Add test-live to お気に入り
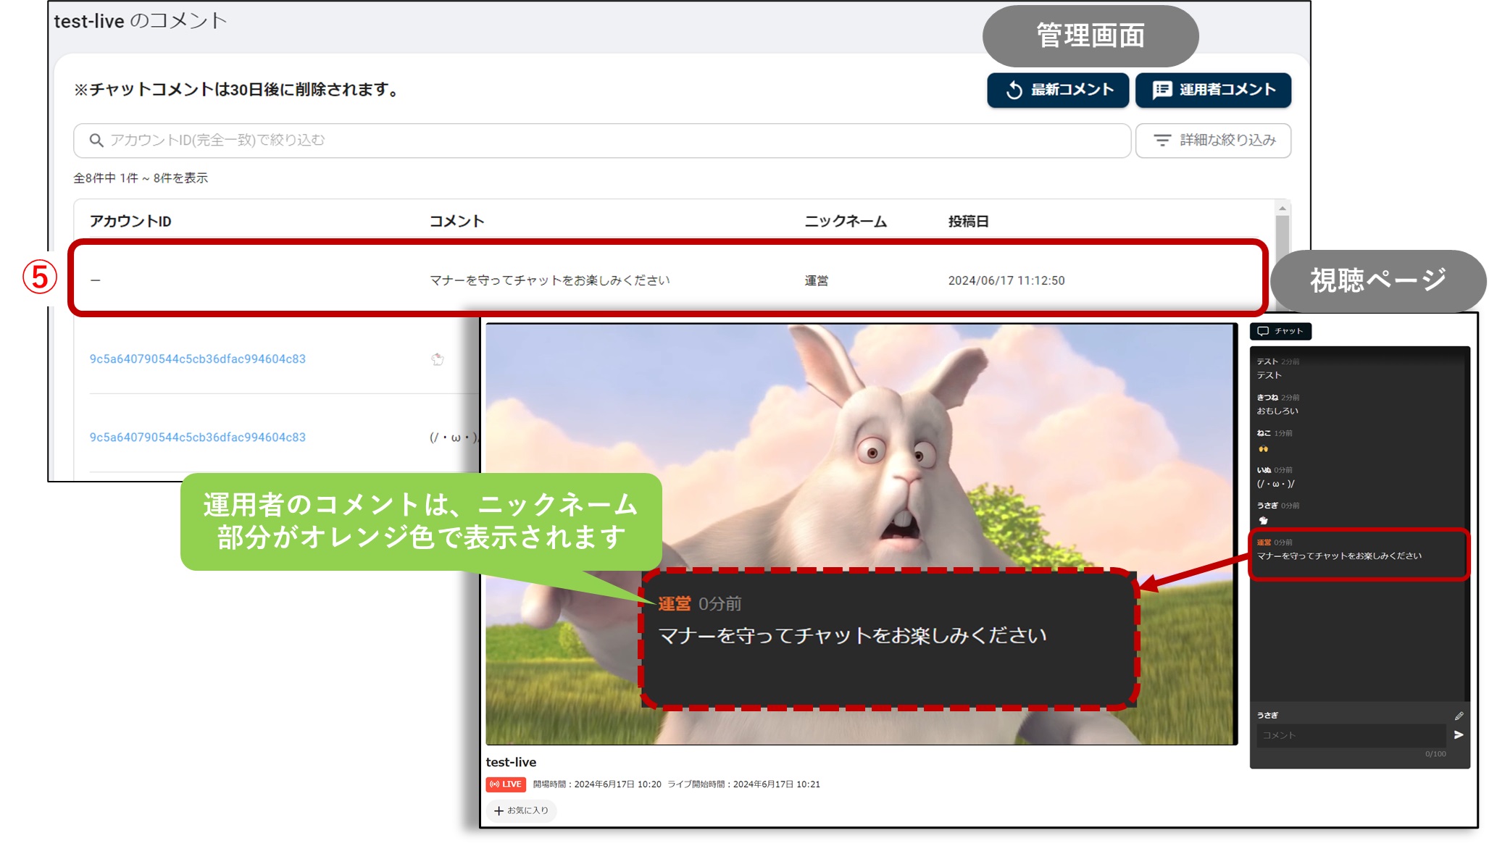The image size is (1489, 846). tap(522, 811)
